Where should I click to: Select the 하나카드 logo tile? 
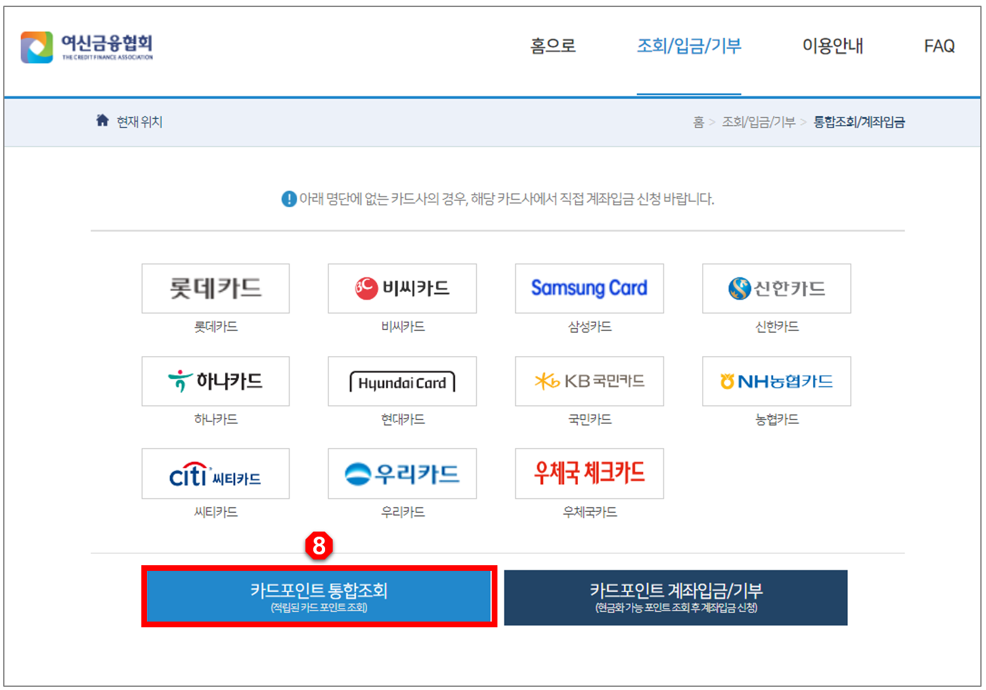[x=215, y=381]
